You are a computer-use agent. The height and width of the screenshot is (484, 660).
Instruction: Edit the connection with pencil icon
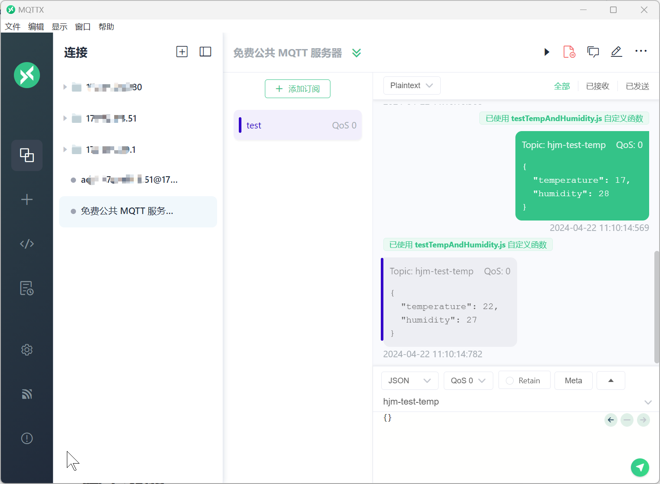coord(617,52)
